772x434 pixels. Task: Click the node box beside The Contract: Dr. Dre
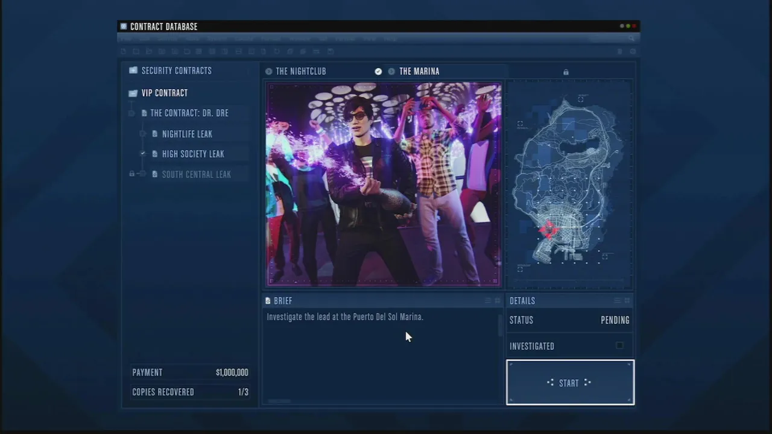(x=131, y=113)
